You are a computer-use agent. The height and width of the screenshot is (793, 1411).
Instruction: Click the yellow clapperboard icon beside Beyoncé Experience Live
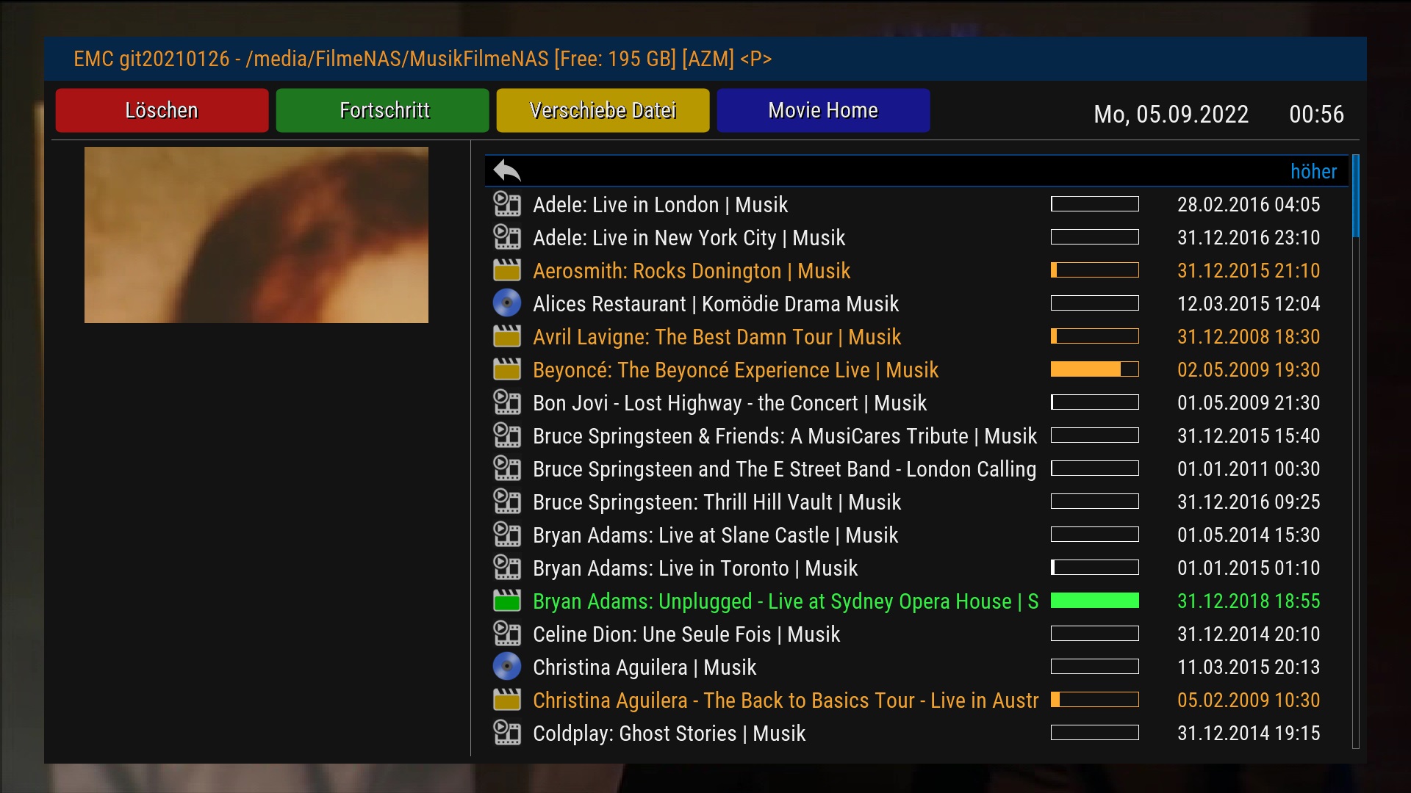(x=507, y=369)
